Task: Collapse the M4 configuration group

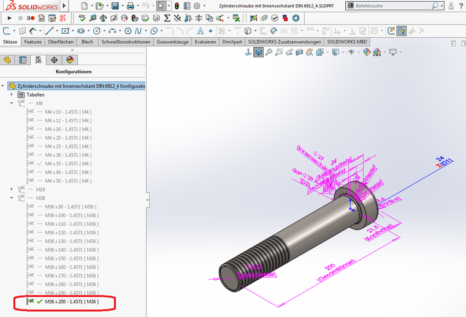Action: click(12, 103)
